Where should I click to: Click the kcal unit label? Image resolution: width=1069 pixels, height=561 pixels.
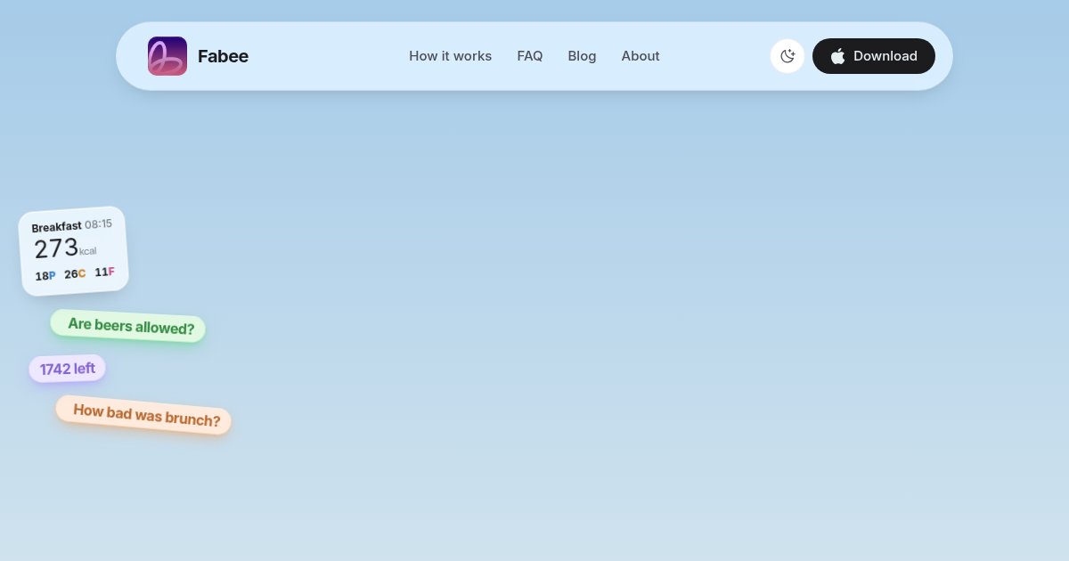(87, 251)
